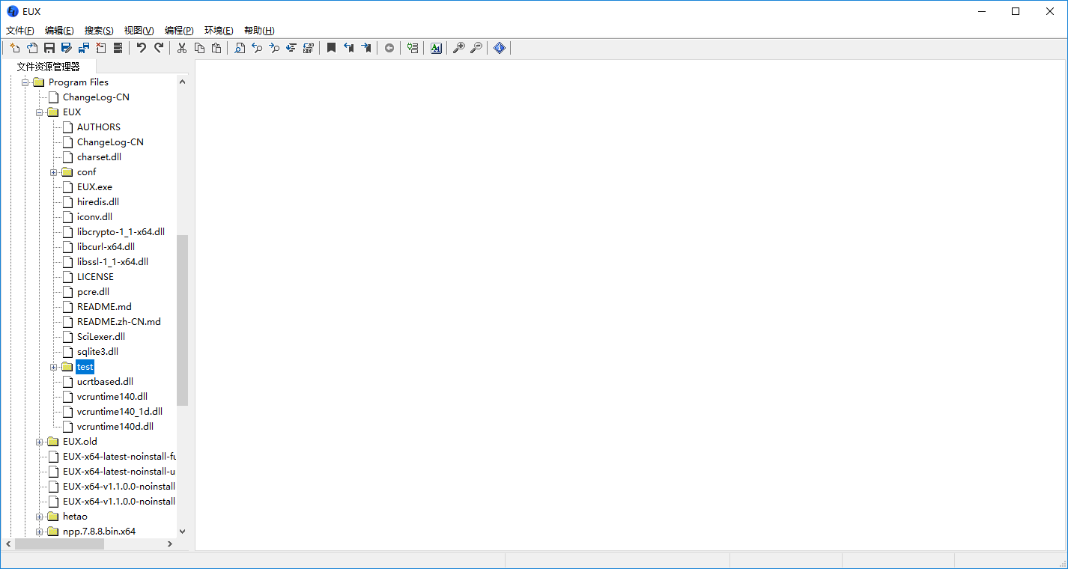Select AUTHORS file in tree
Viewport: 1068px width, 569px height.
click(x=99, y=127)
